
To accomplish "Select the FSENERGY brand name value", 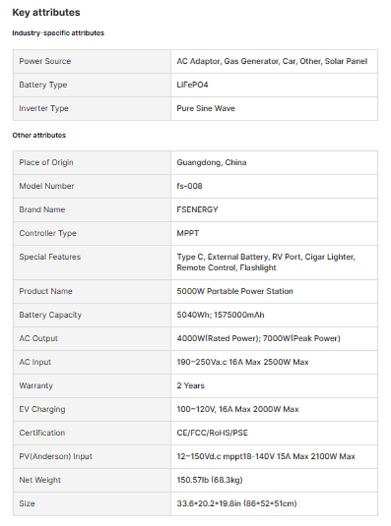I will 197,210.
